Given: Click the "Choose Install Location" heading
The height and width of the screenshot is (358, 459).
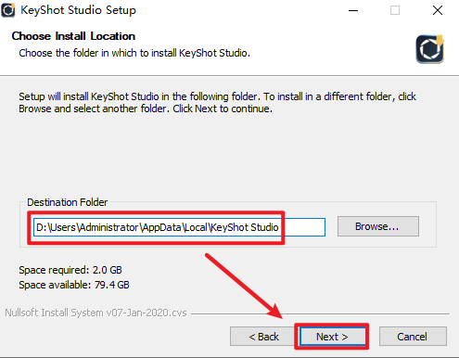Looking at the screenshot, I should pyautogui.click(x=73, y=36).
